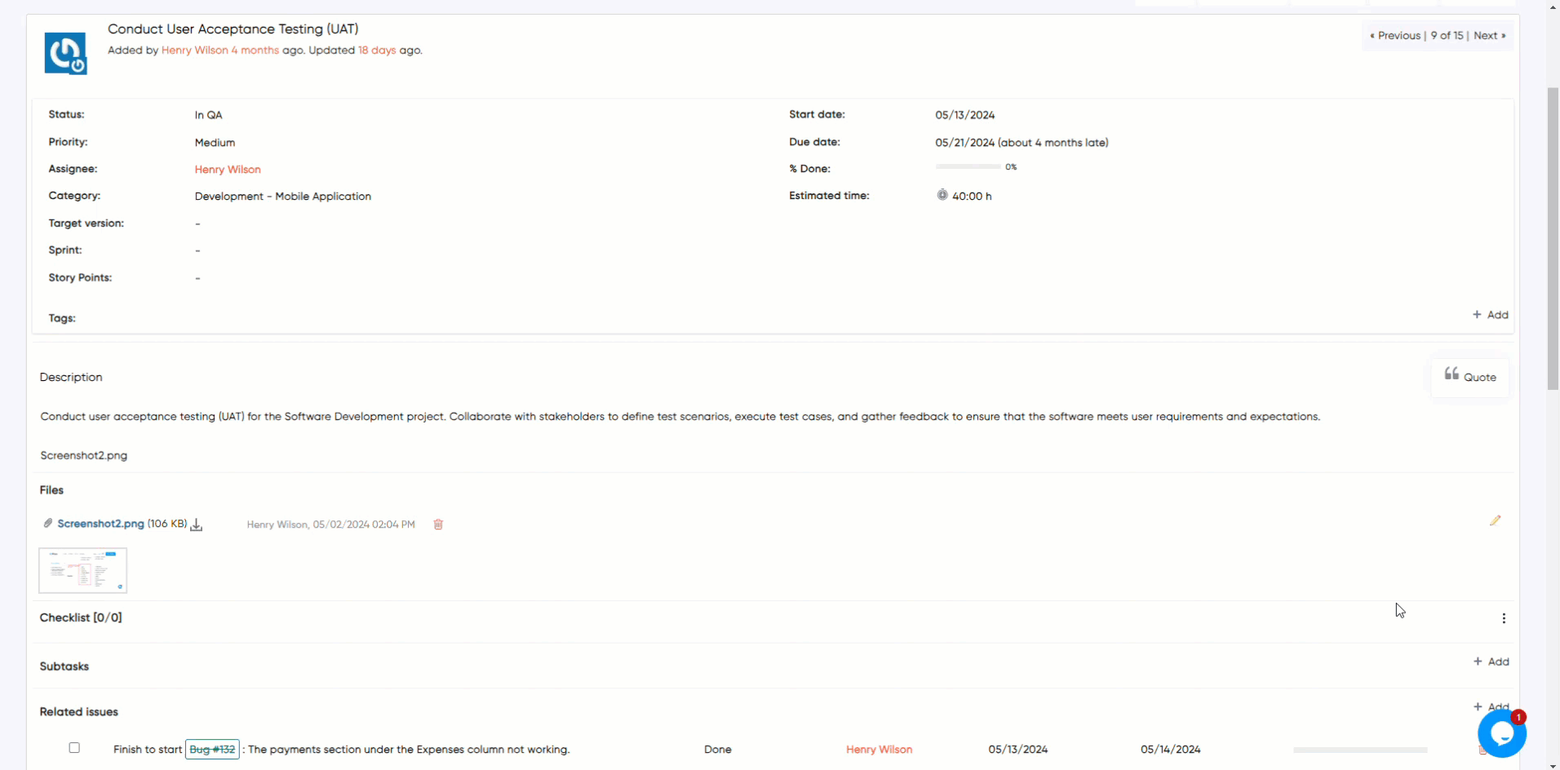The image size is (1560, 770).
Task: Click the estimated time clock icon
Action: 942,195
